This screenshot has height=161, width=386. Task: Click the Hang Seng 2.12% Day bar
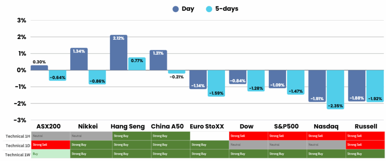coord(118,53)
